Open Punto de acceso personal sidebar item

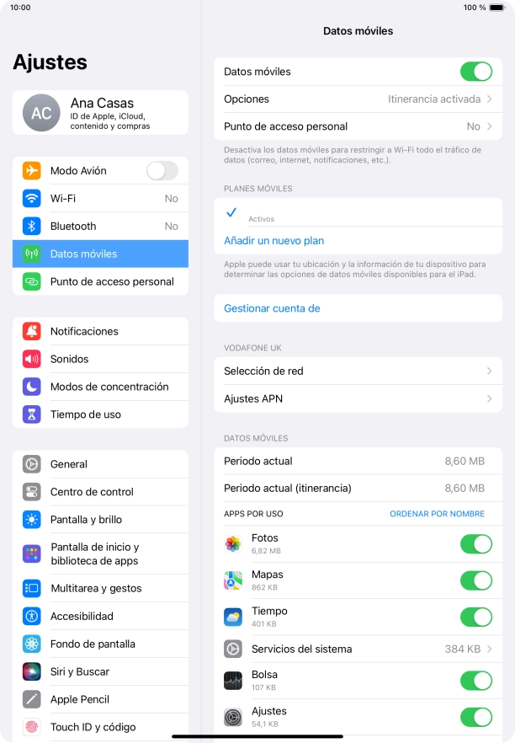tap(100, 281)
